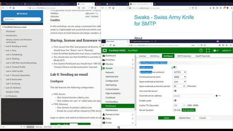Image resolution: width=233 pixels, height=131 pixels.
Task: Click the Override server address field
Action: click(193, 96)
